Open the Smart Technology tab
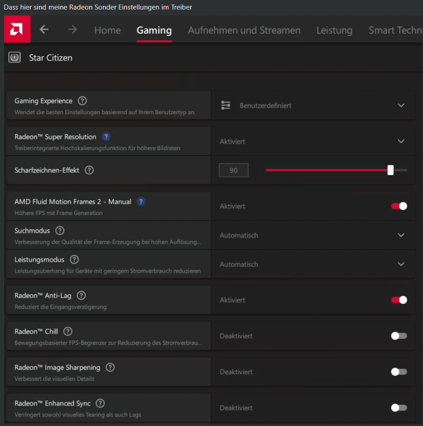The width and height of the screenshot is (423, 426). (395, 30)
